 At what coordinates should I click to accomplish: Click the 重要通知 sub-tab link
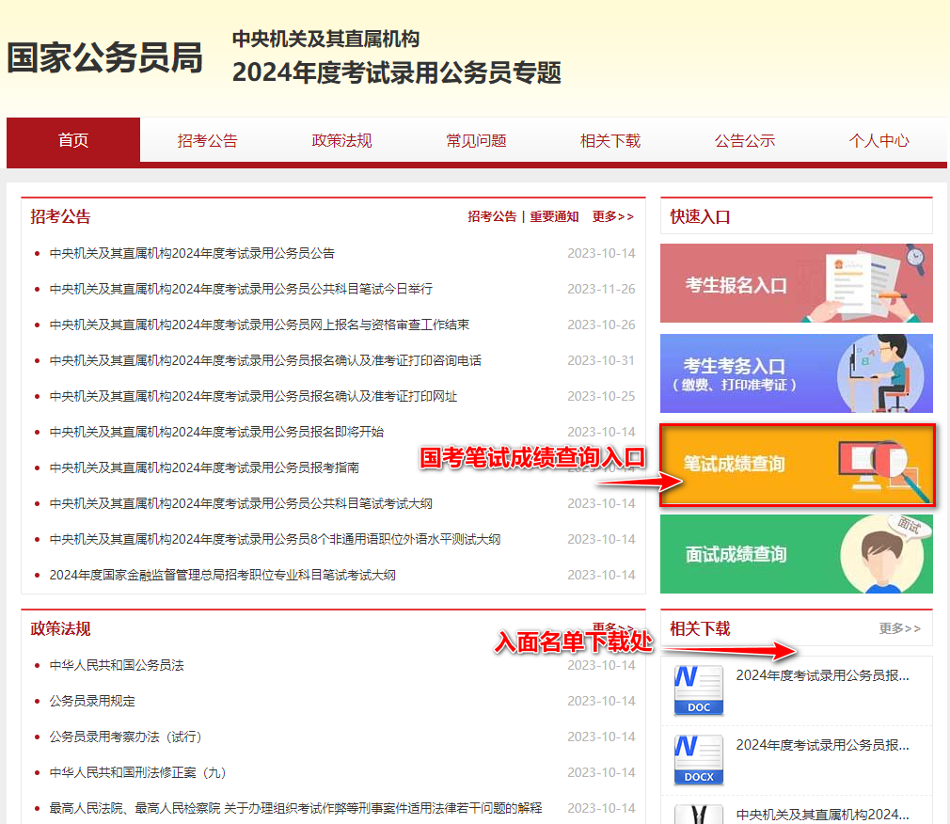click(554, 216)
